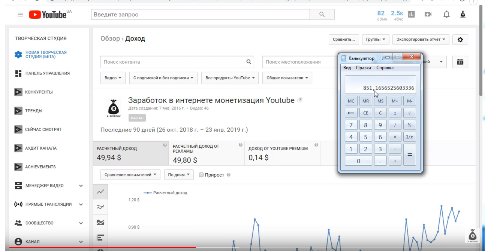Open the vidIQ bar chart stats icon
Viewport: 491px width, 251px height.
[412, 14]
